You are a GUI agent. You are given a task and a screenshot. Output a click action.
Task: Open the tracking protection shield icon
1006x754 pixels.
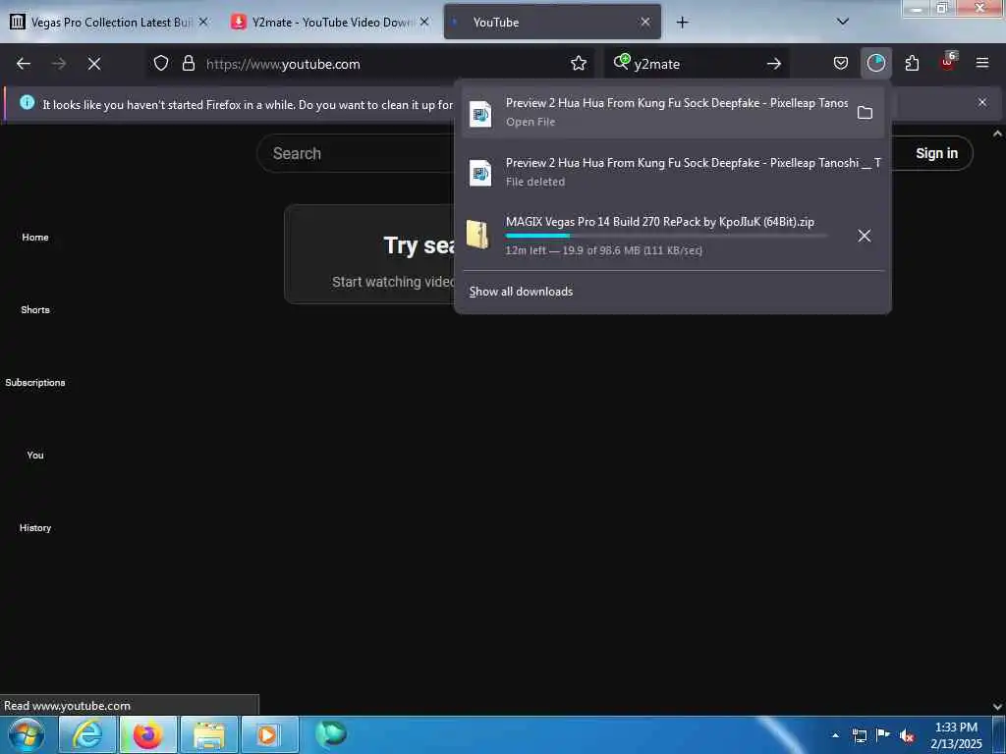pos(161,63)
